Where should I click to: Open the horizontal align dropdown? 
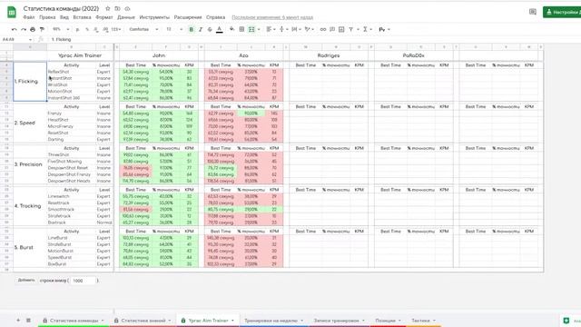coord(271,29)
